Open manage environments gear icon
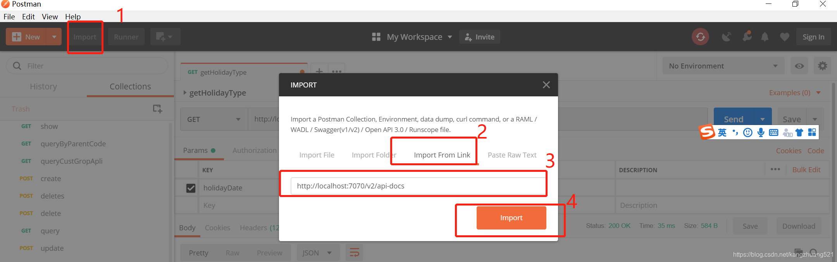Screen dimensions: 837x262 click(822, 66)
